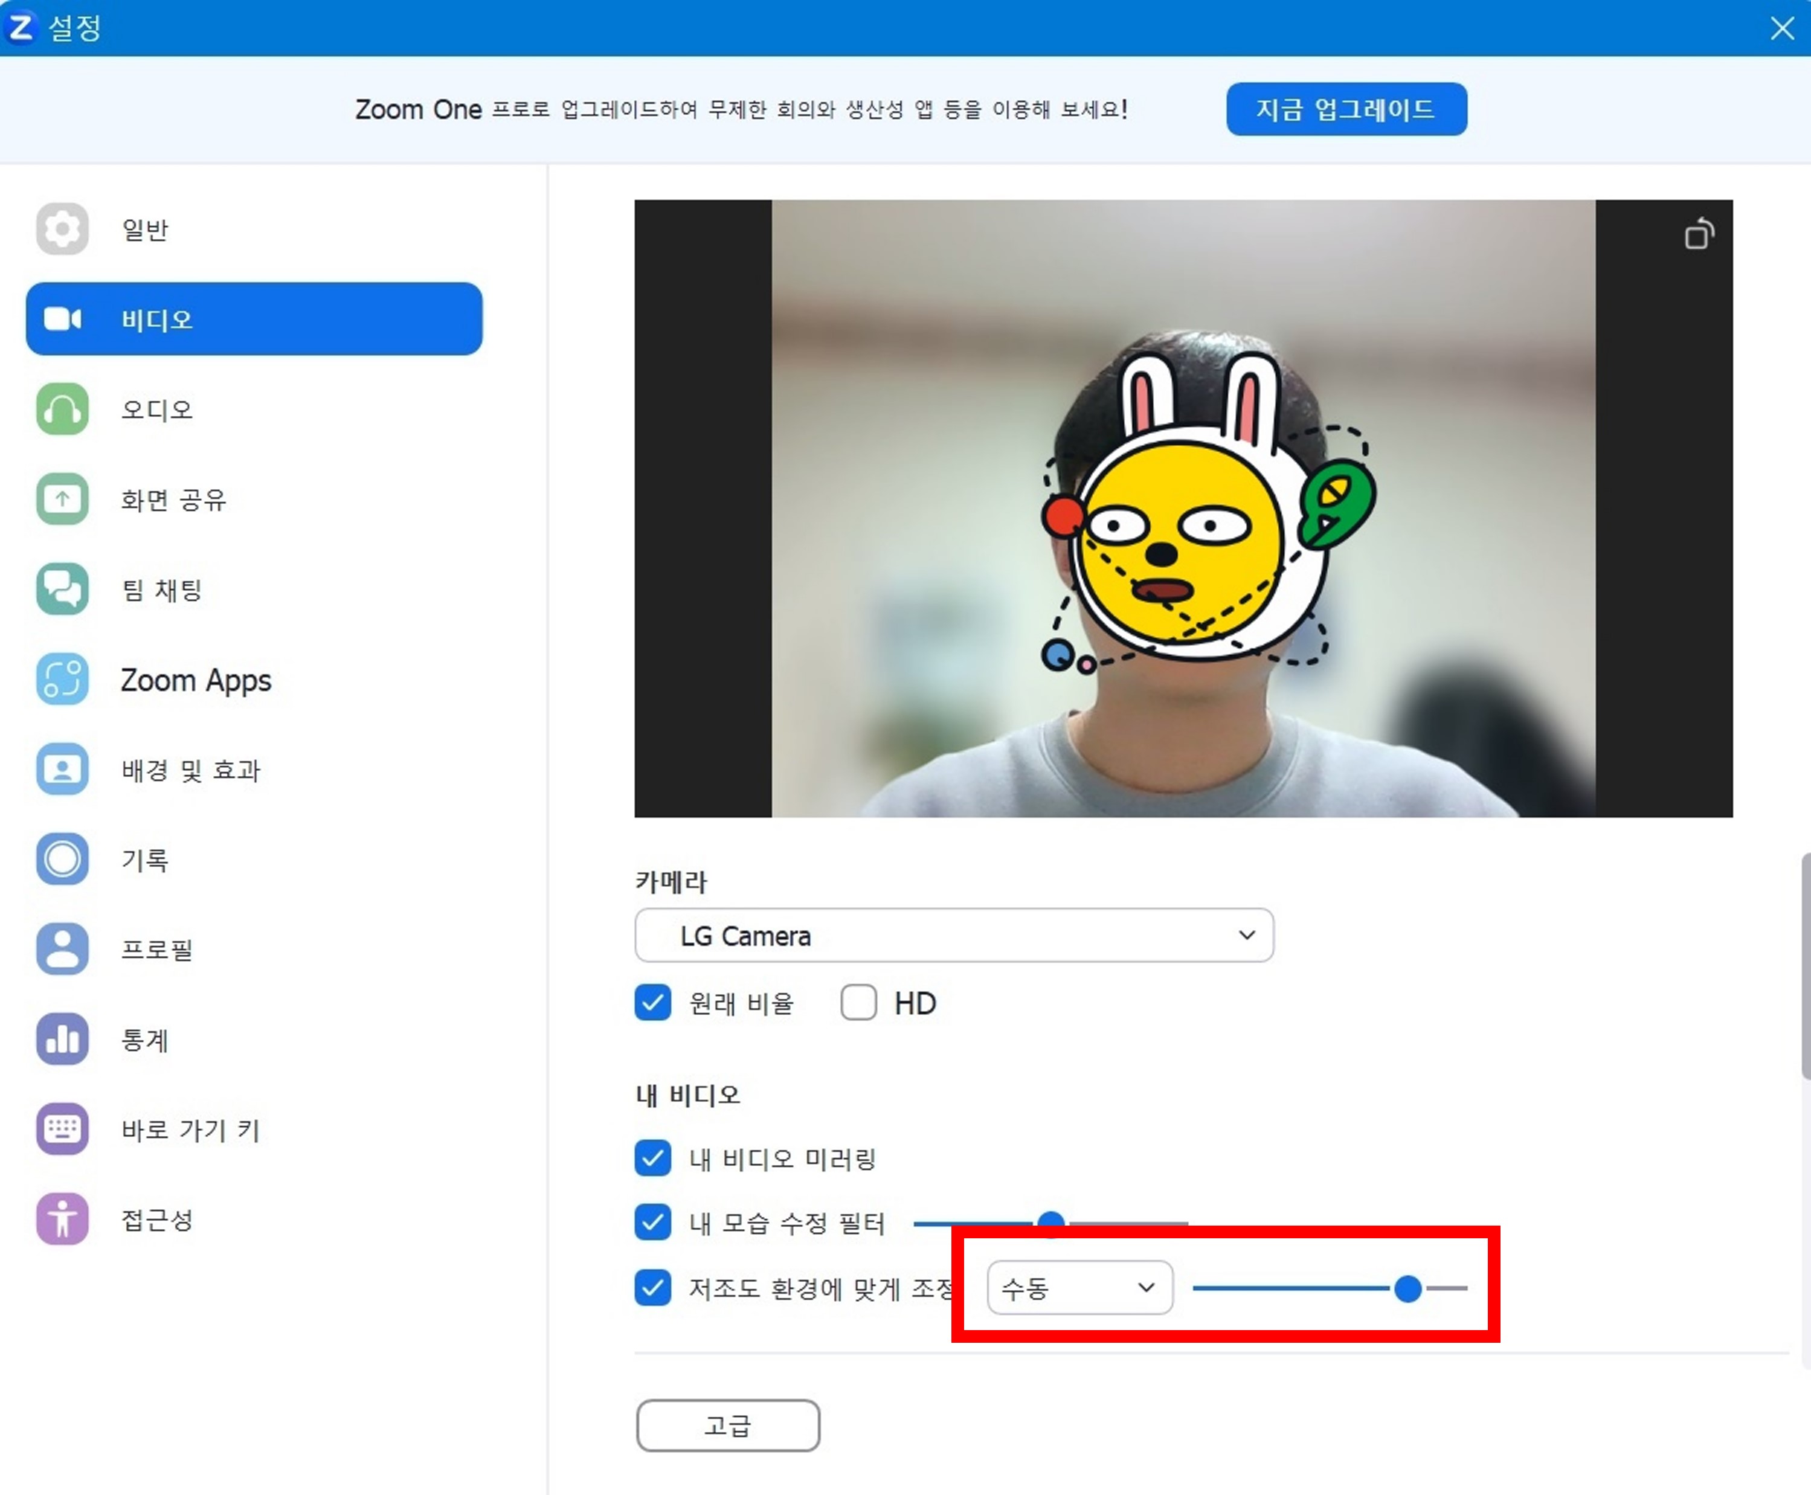Enable the HD checkbox

point(858,1003)
